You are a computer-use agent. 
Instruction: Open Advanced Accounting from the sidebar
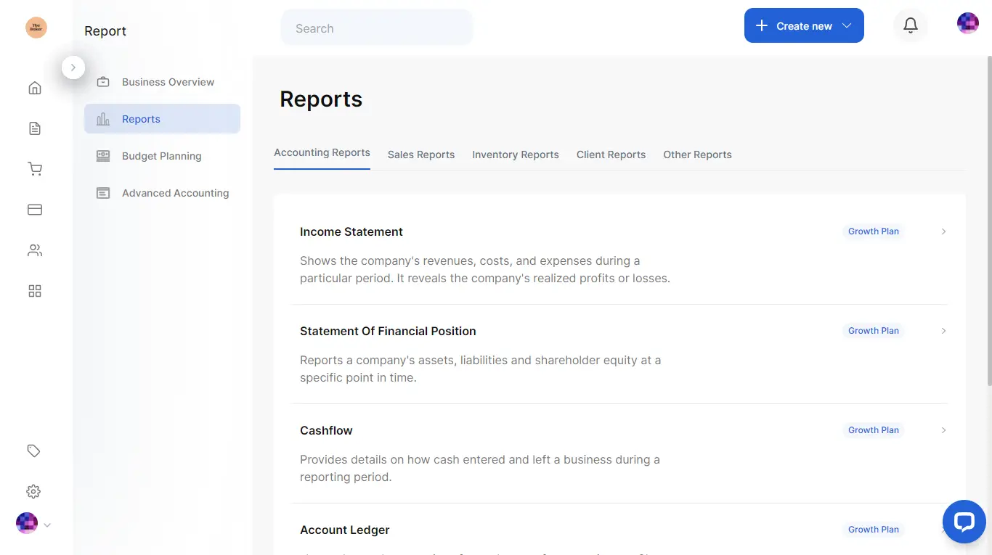175,193
